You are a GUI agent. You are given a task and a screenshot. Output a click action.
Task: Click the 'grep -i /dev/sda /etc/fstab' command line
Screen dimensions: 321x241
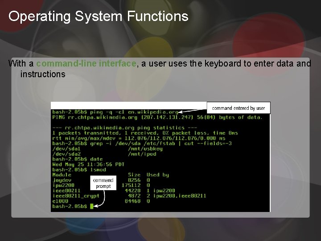[x=142, y=143]
